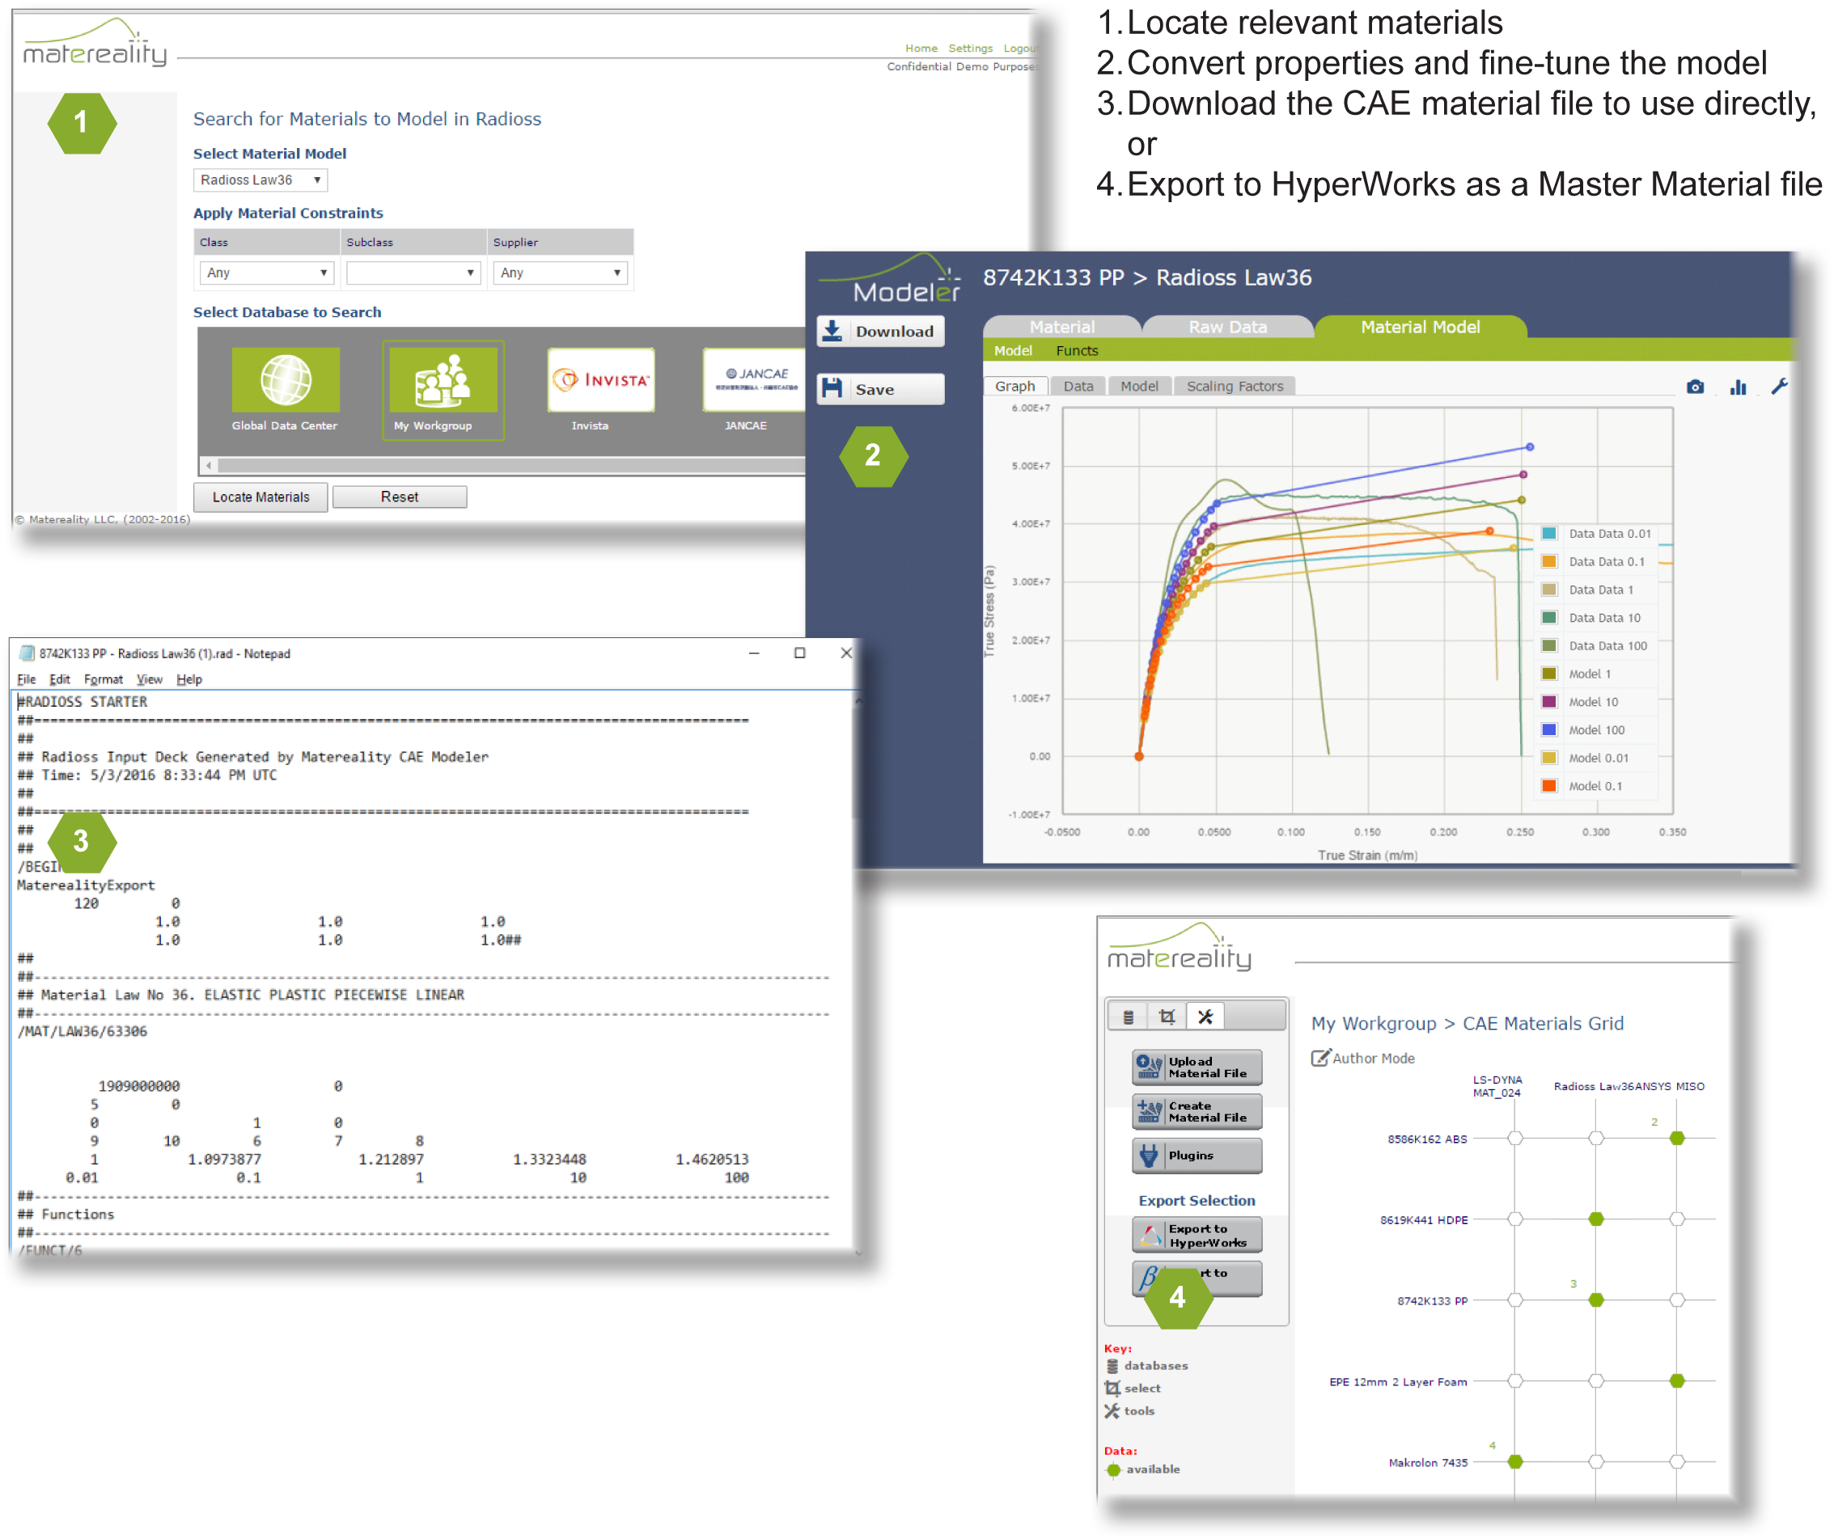Click the Modeler logo
Viewport: 1834px width, 1539px height.
890,279
